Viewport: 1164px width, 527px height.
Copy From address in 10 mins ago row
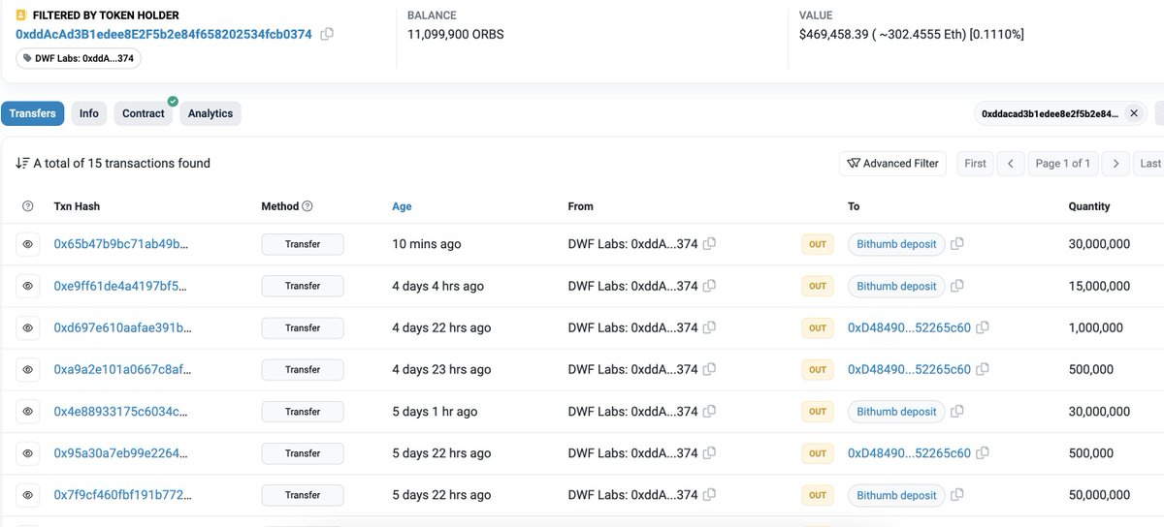[x=709, y=244]
